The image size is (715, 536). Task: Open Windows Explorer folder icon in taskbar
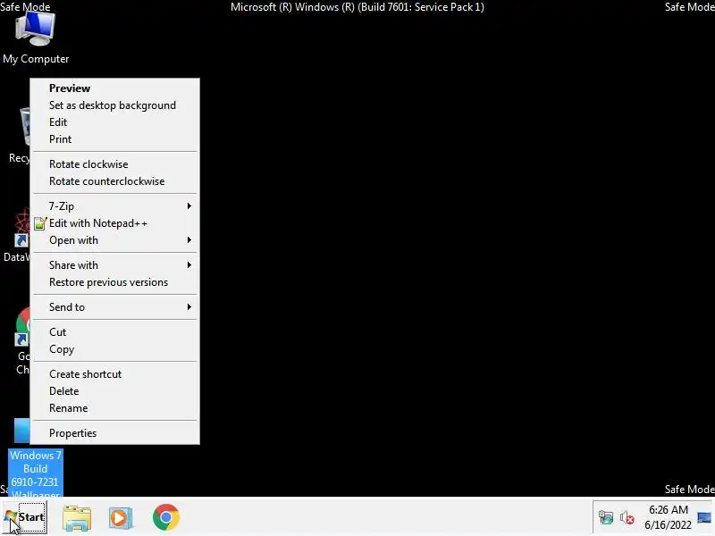pyautogui.click(x=77, y=517)
